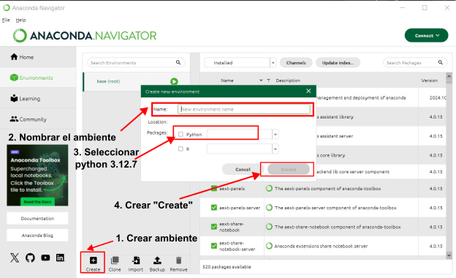Screen dimensions: 456x278
Task: Click the Search Packages magnifier icon
Action: pos(441,62)
